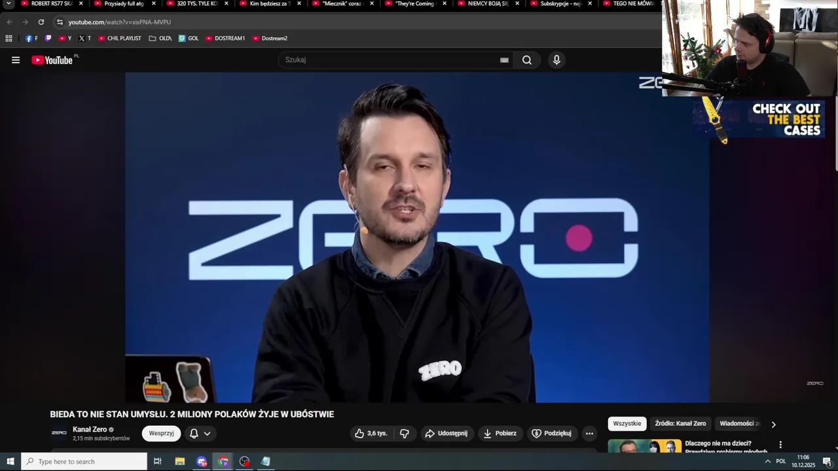
Task: Click the Check Out The Best Cases banner
Action: tap(759, 119)
